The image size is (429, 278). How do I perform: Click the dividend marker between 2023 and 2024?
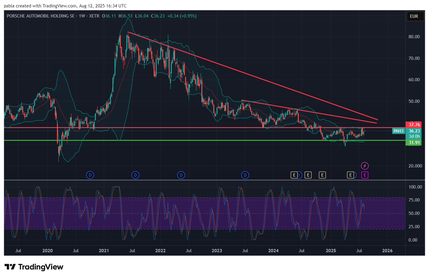(x=245, y=175)
